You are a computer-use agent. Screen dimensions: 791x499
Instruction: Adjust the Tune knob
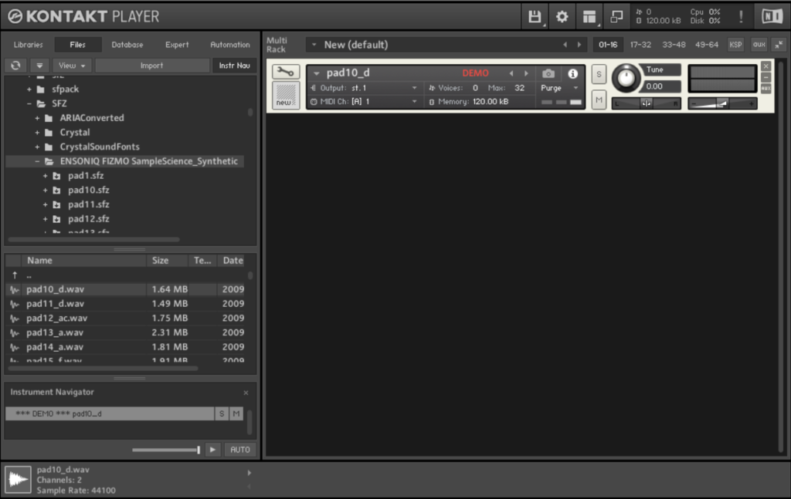click(x=626, y=78)
